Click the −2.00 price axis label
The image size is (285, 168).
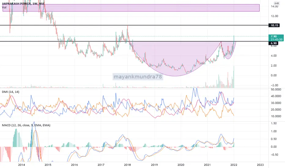(275, 85)
